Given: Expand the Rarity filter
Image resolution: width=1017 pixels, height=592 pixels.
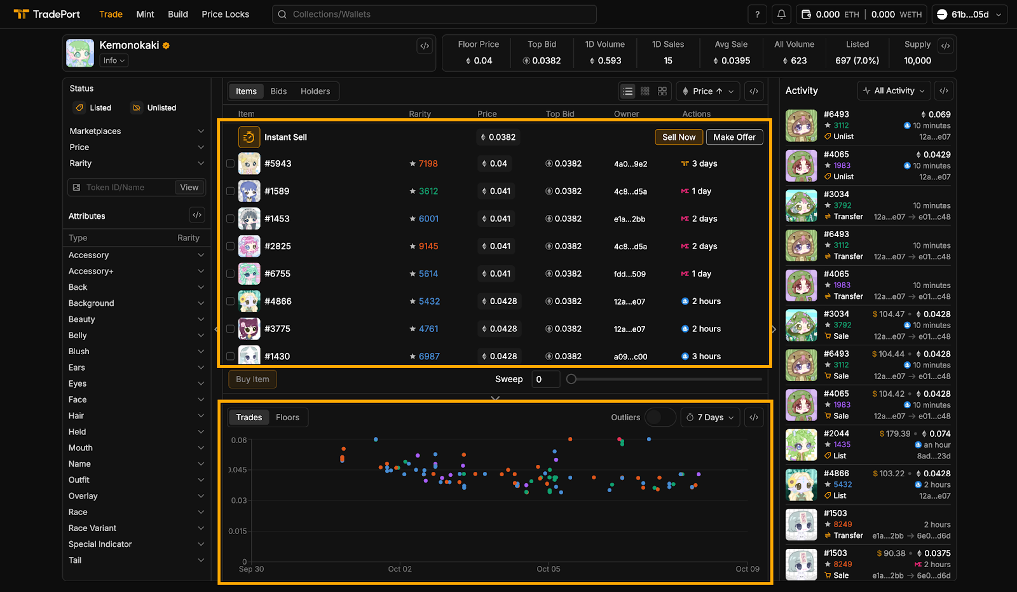Looking at the screenshot, I should coord(137,163).
